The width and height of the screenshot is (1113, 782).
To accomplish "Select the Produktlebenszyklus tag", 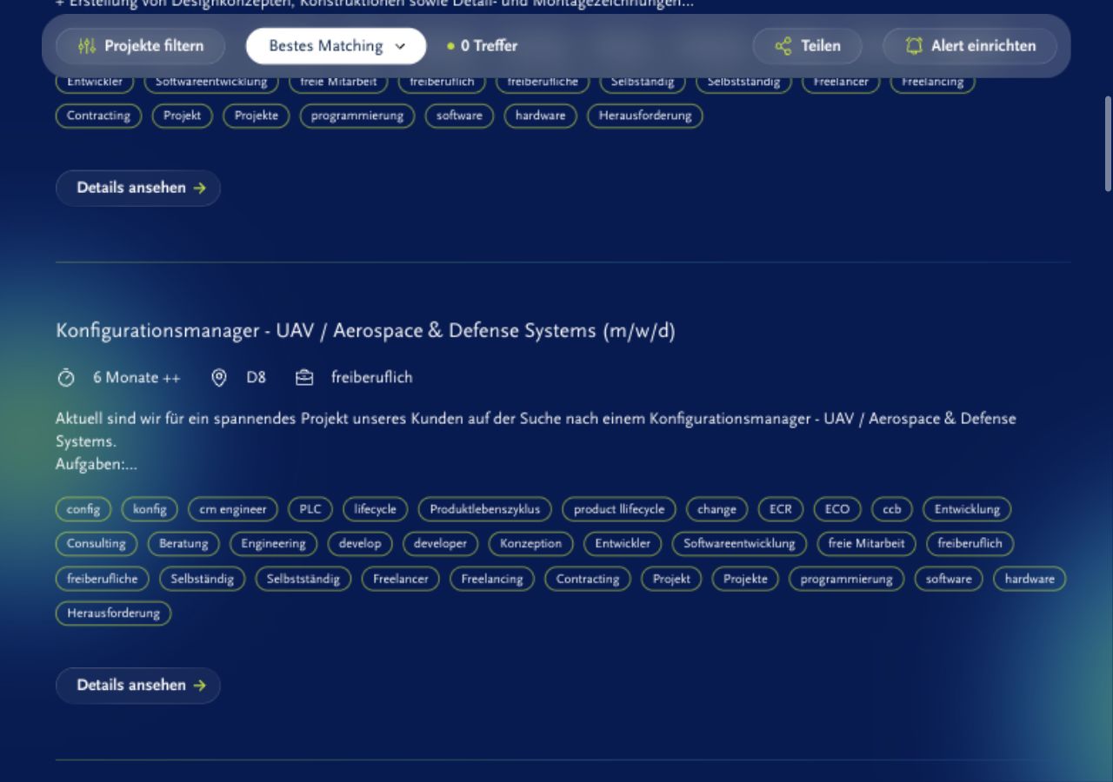I will point(485,509).
